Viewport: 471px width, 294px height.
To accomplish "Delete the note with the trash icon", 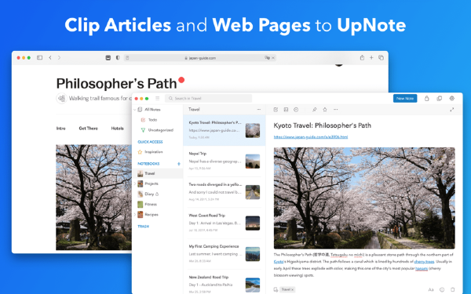I will [452, 290].
